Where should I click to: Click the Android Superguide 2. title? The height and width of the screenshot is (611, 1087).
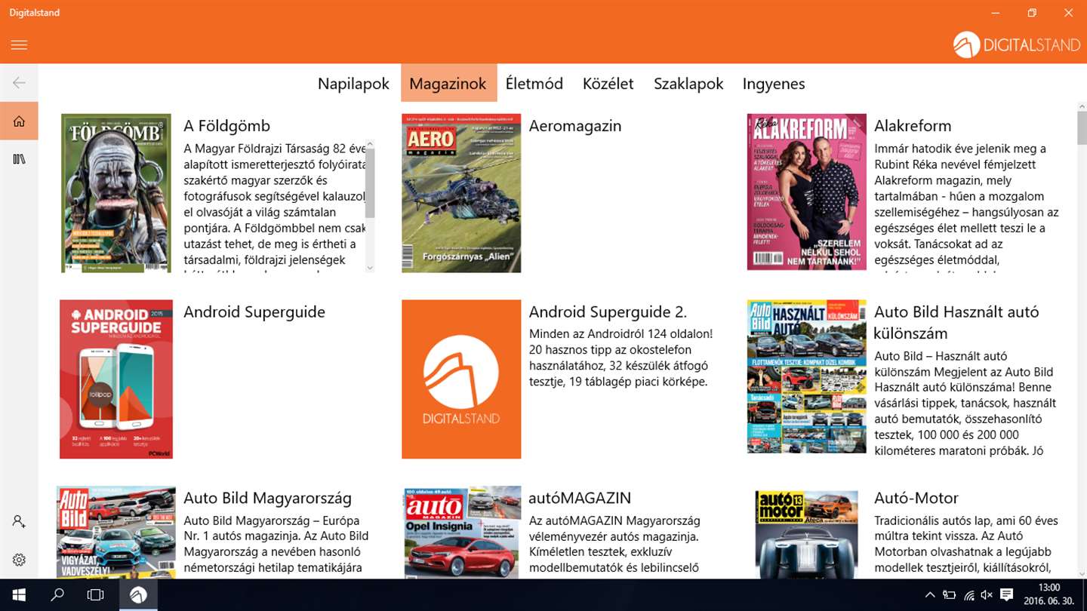(x=608, y=312)
